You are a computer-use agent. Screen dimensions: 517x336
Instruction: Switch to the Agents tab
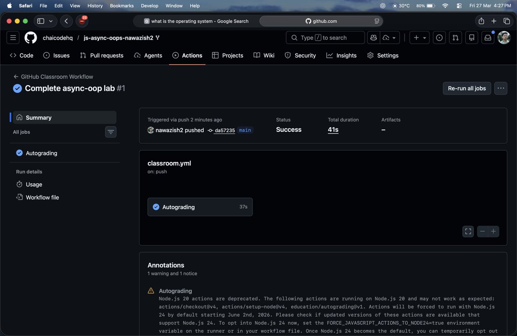pyautogui.click(x=148, y=56)
